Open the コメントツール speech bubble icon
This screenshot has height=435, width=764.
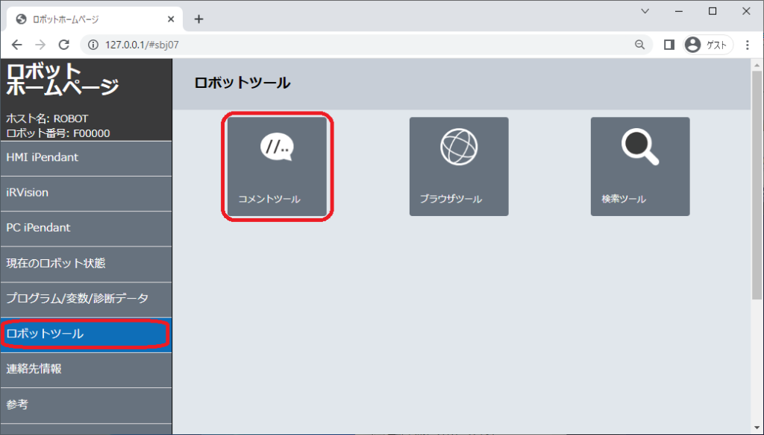coord(277,147)
